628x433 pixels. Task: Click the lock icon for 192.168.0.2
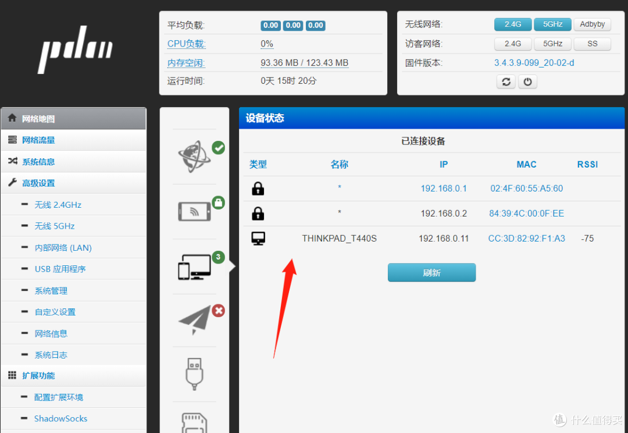[258, 213]
